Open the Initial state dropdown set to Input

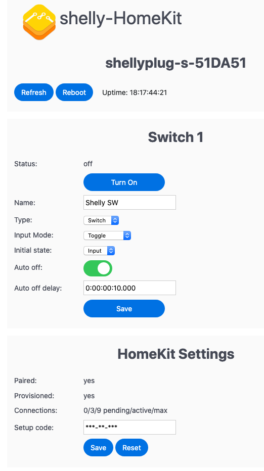99,251
